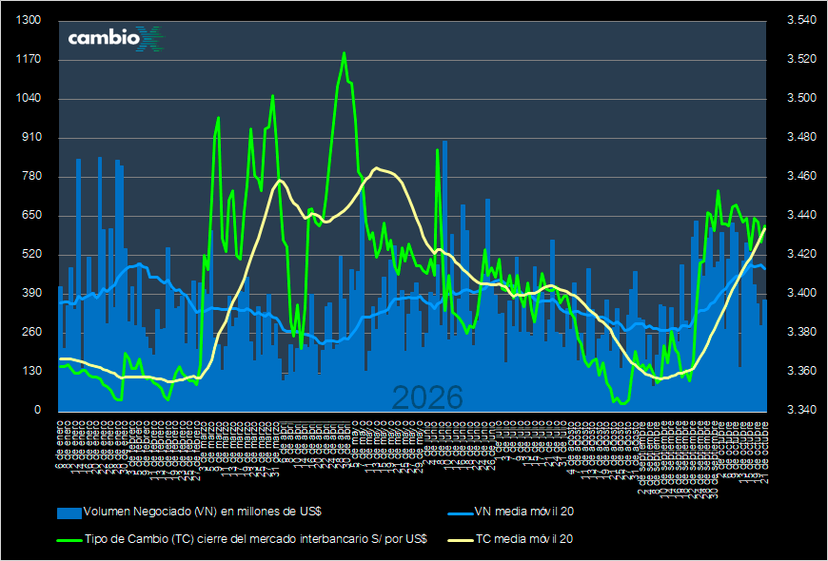Viewport: 828px width, 561px height.
Task: Click the left axis value 910
Action: point(31,138)
